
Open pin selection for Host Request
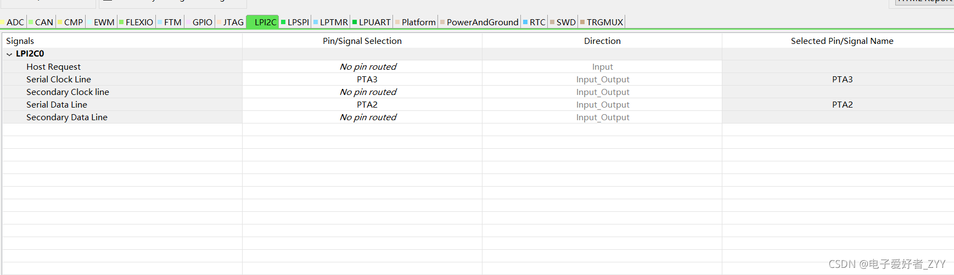(x=362, y=66)
